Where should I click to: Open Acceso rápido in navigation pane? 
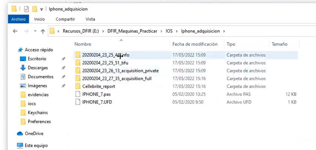click(x=39, y=50)
